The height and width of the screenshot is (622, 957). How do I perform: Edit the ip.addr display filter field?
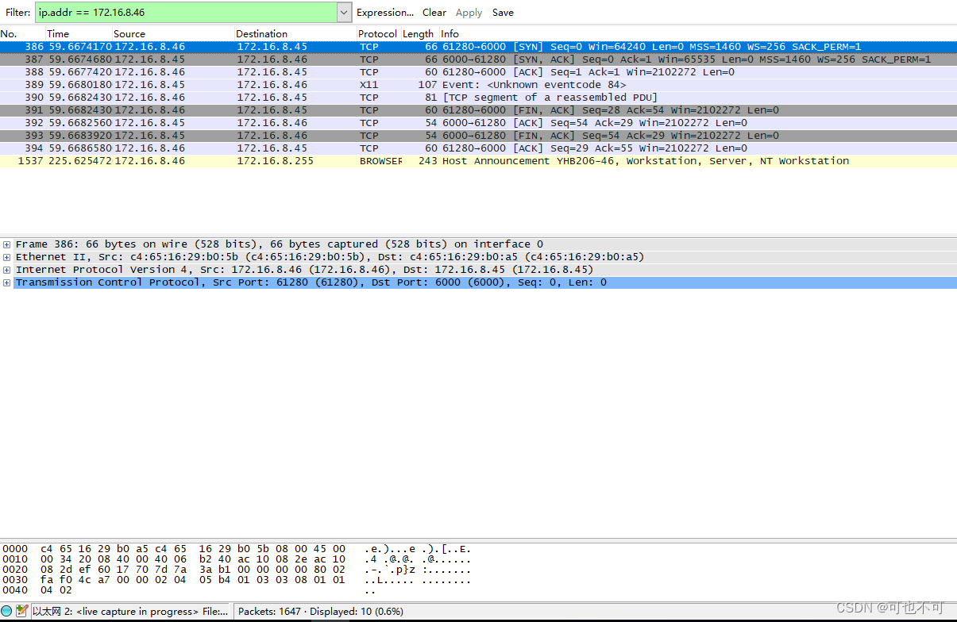coord(186,12)
